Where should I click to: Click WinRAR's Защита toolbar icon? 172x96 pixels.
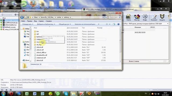point(162,18)
